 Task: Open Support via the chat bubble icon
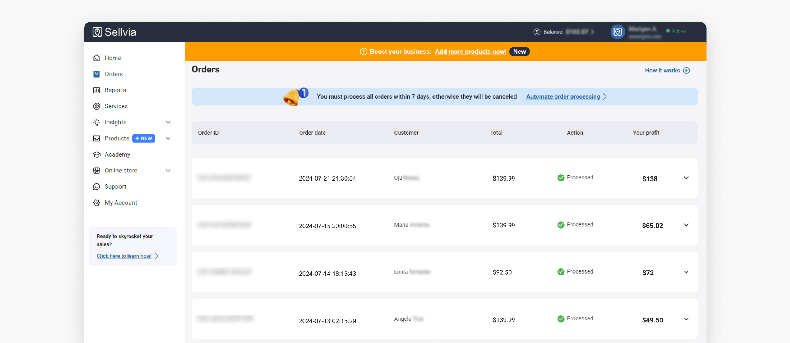tap(97, 187)
